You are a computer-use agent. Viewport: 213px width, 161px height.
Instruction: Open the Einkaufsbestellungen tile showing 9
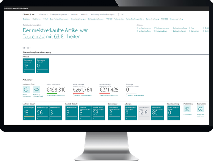pyautogui.click(x=72, y=113)
